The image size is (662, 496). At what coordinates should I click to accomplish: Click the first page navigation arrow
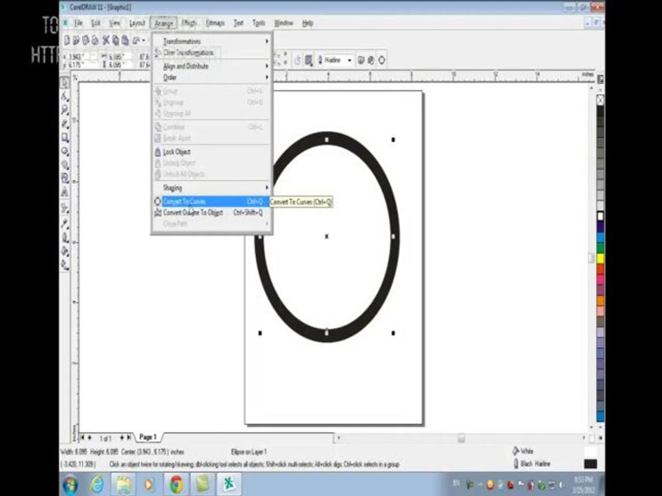click(x=82, y=437)
